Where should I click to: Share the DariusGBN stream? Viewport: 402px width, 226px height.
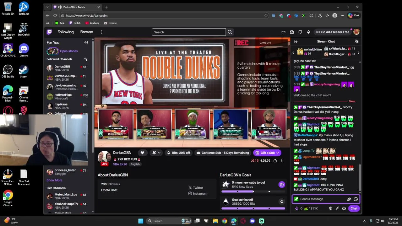275,160
